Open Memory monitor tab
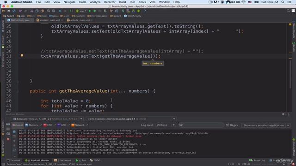The width and height of the screenshot is (296, 166). click(33, 125)
